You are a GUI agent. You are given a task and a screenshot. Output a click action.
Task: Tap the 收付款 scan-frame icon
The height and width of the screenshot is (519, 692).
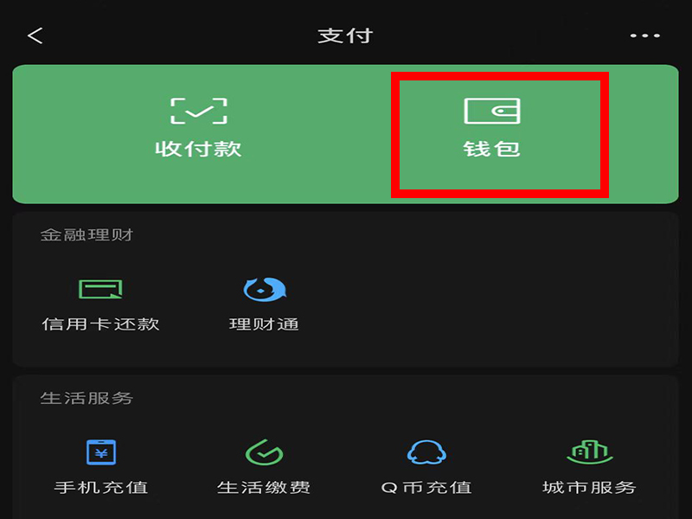click(199, 111)
